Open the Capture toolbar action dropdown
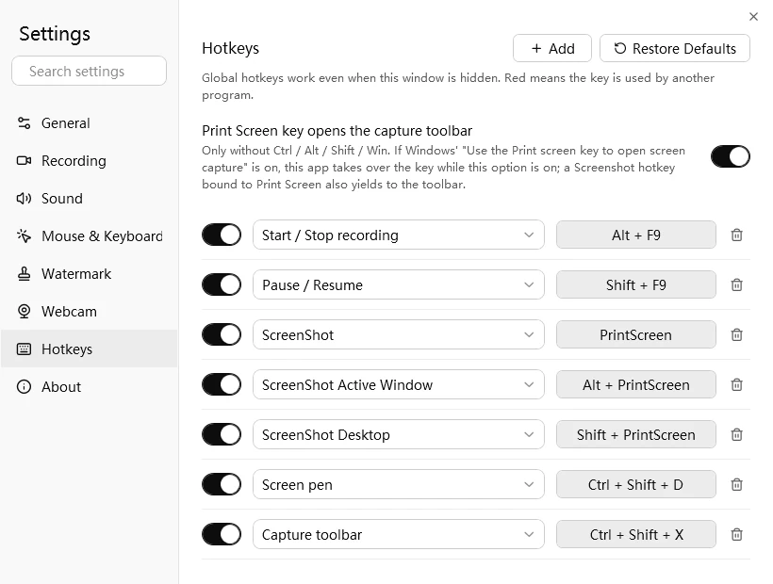This screenshot has height=584, width=773. 399,534
